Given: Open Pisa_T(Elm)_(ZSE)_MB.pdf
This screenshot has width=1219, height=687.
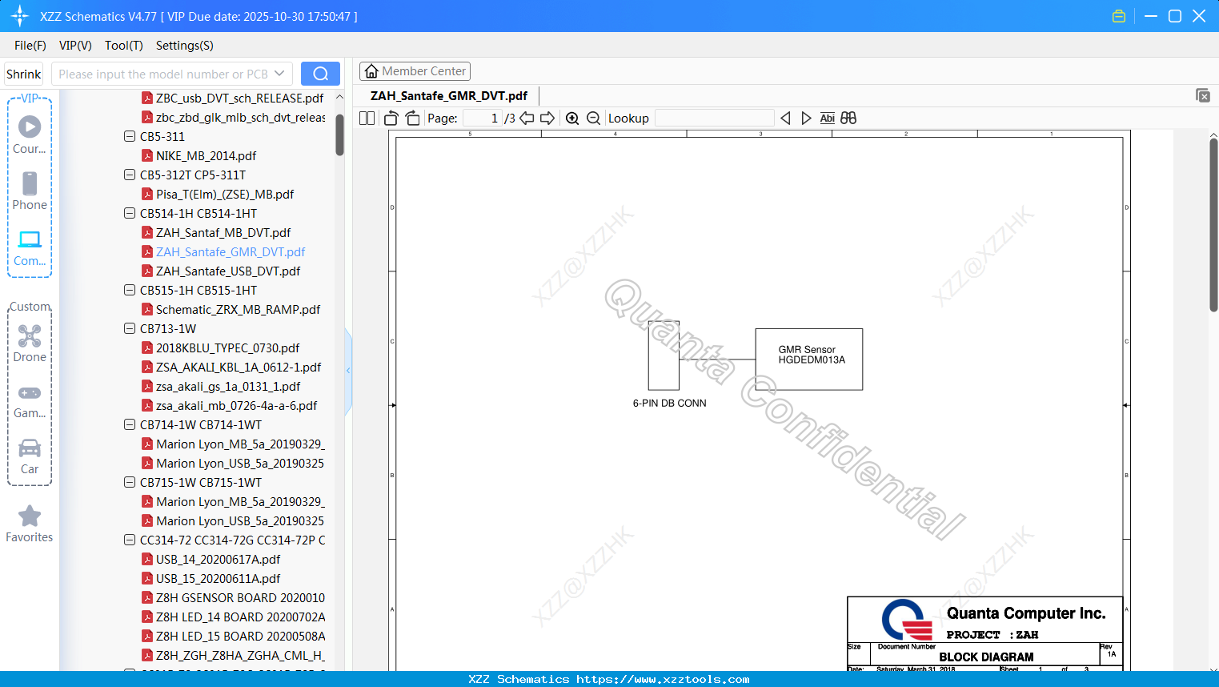Looking at the screenshot, I should [225, 194].
